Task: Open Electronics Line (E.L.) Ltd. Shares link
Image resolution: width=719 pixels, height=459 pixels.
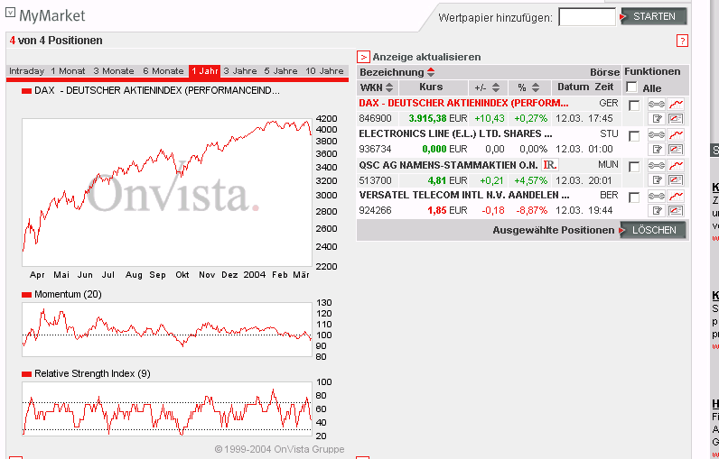Action: 456,133
